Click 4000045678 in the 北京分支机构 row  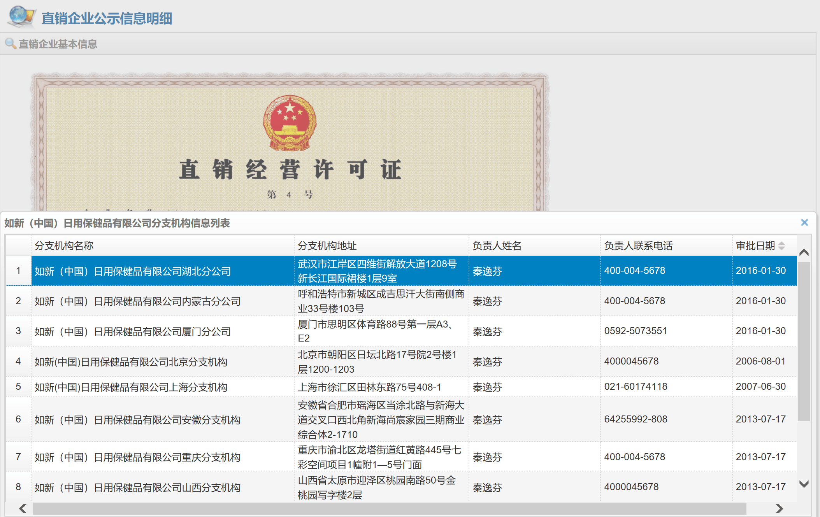pos(631,361)
